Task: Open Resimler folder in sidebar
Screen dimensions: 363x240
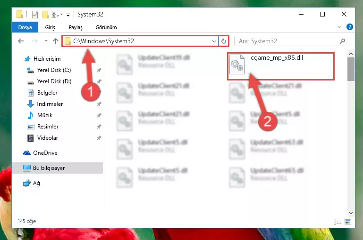Action: 48,127
